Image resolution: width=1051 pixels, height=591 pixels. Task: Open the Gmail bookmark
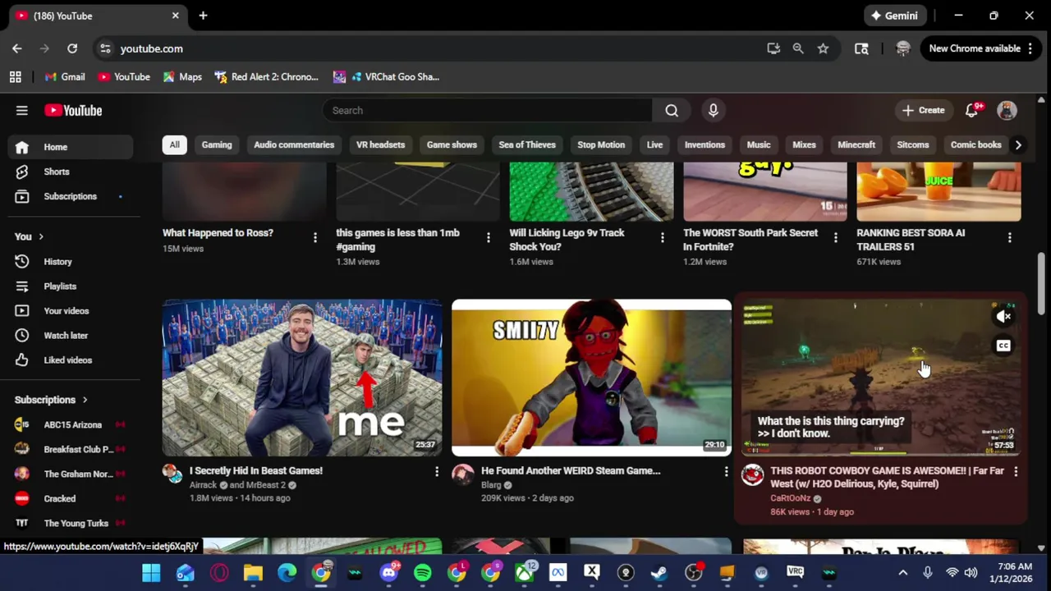coord(65,76)
